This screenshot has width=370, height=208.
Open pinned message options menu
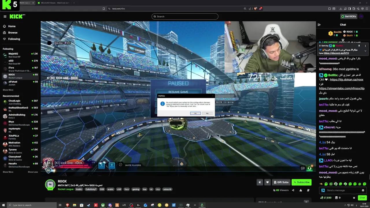tap(365, 46)
